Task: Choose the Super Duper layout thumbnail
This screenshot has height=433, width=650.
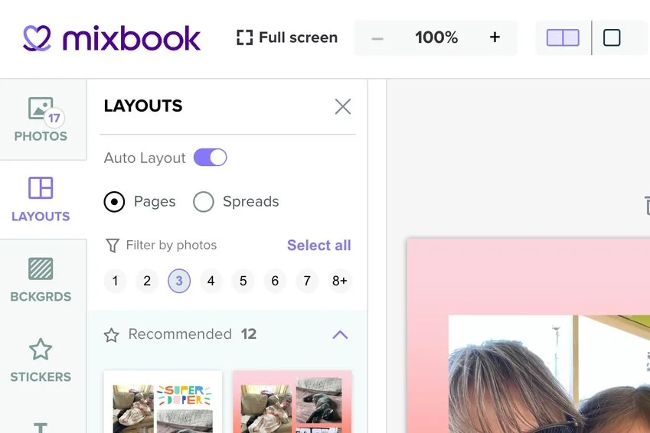Action: click(163, 402)
